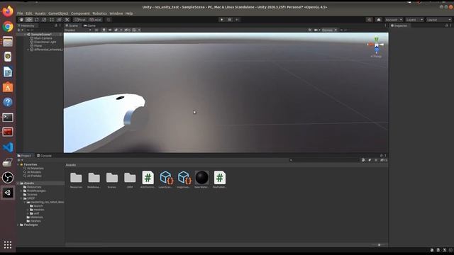Open the Robotics menu

tap(99, 13)
